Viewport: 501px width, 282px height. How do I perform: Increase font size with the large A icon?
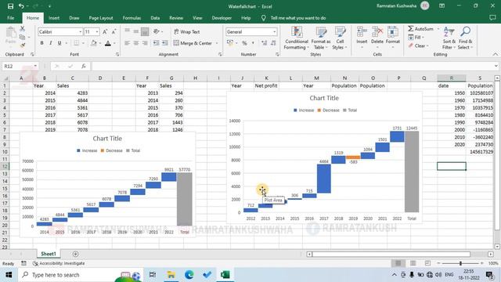[105, 31]
